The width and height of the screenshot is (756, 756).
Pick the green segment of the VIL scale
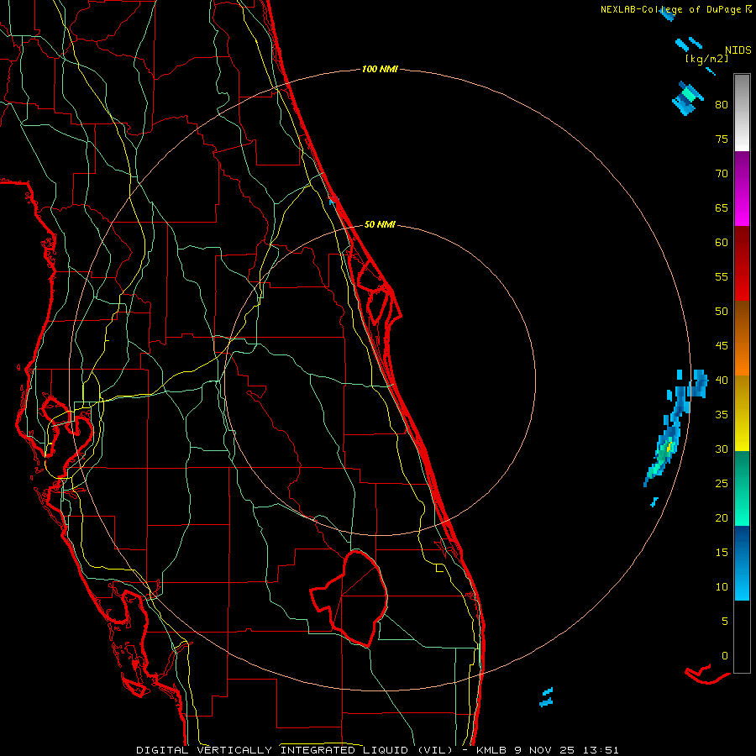[742, 488]
